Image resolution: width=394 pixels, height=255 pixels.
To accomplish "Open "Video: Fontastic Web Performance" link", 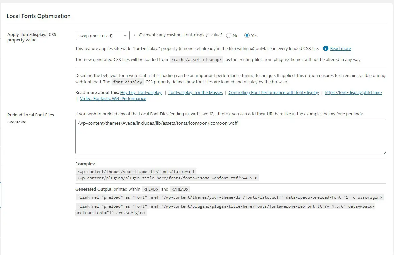I will pyautogui.click(x=113, y=99).
